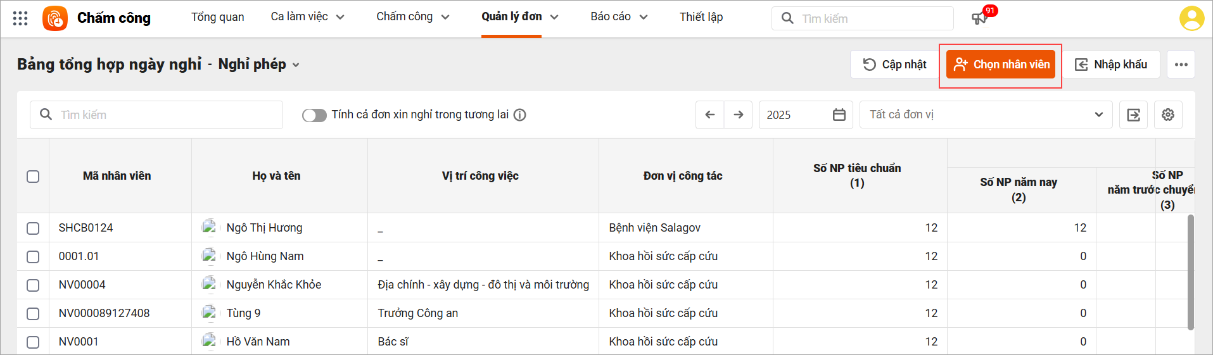
Task: Open the user profile avatar
Action: point(1191,18)
